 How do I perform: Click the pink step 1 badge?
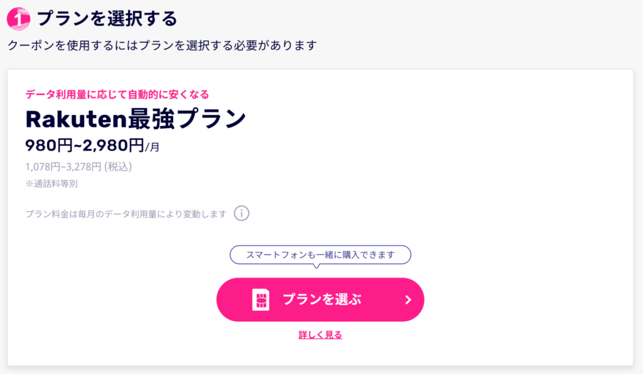pyautogui.click(x=18, y=18)
